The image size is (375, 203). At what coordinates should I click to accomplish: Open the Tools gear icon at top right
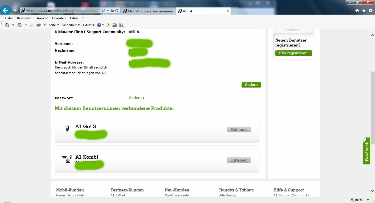[x=370, y=11]
